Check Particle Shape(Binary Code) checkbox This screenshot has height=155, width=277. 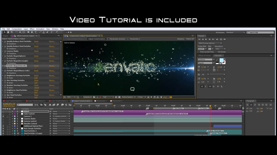[x=35, y=73]
